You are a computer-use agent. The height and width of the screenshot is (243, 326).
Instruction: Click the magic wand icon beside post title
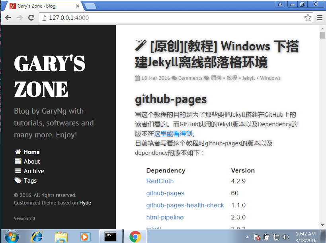pyautogui.click(x=141, y=45)
